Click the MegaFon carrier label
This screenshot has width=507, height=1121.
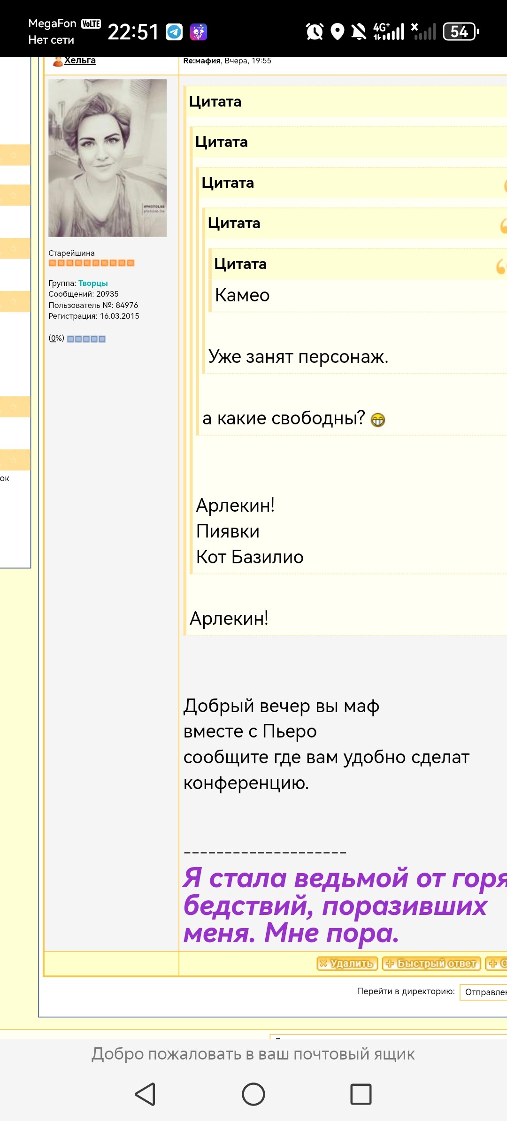click(52, 23)
